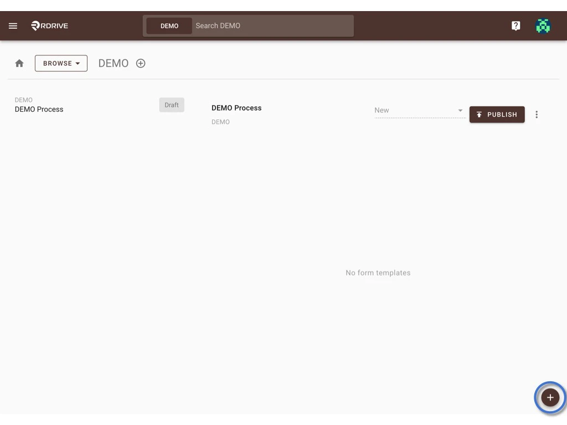The height and width of the screenshot is (425, 567).
Task: Expand the BROWSE dropdown
Action: (61, 63)
